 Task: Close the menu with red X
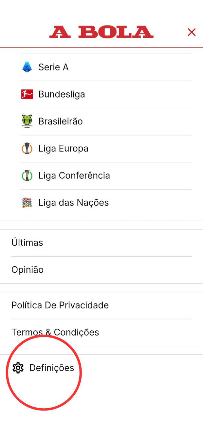coord(192,32)
